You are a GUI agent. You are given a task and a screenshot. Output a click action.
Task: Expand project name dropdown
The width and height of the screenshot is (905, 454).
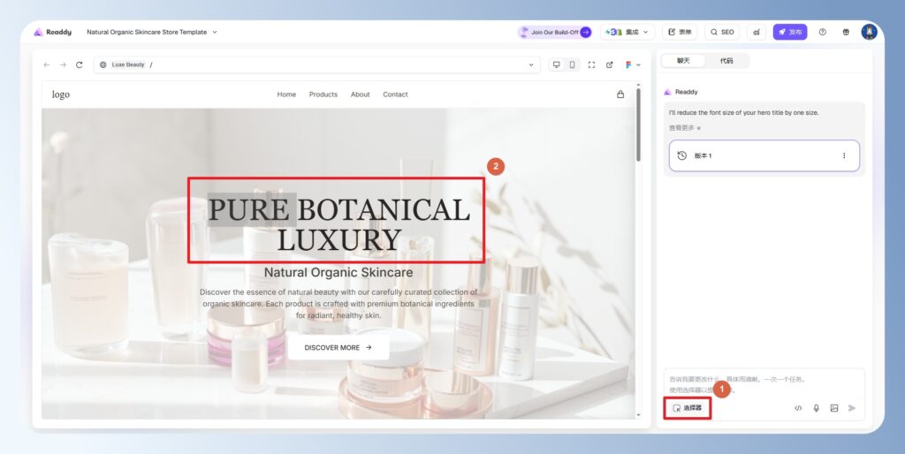(215, 32)
